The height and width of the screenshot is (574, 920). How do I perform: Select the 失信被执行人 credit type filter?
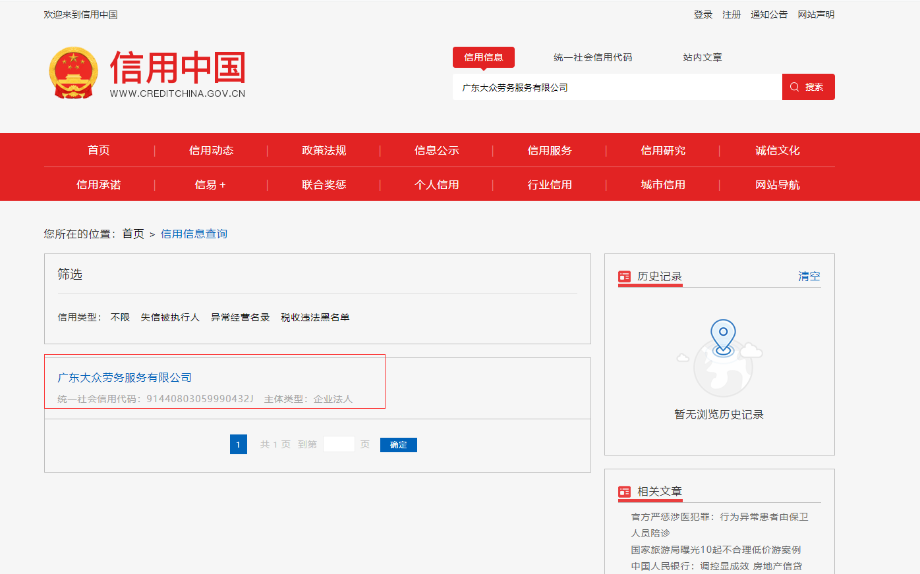(171, 317)
